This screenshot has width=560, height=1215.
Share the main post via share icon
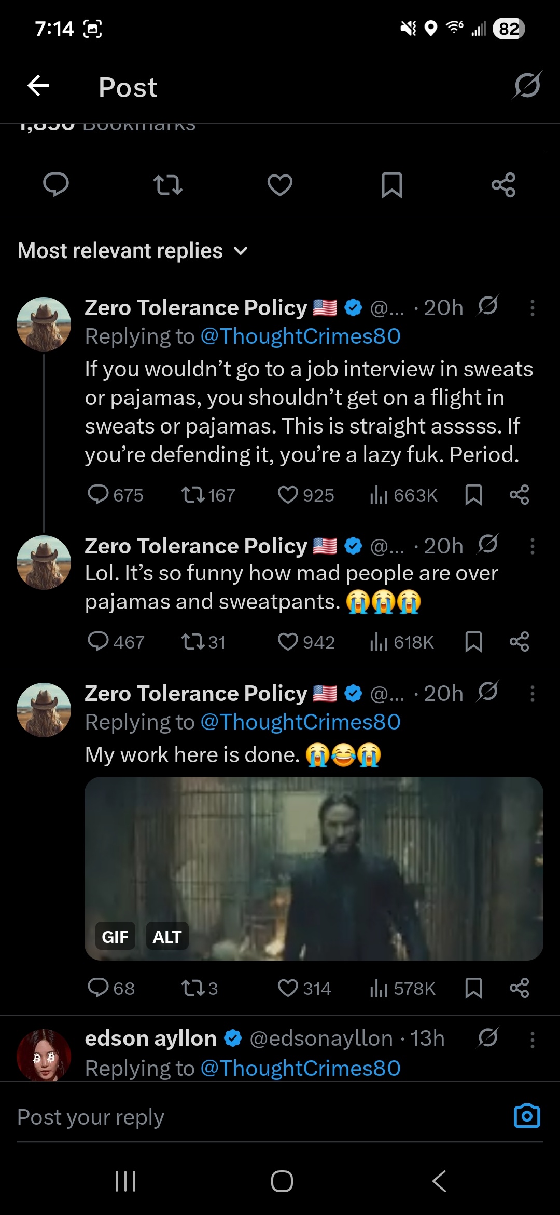tap(503, 185)
